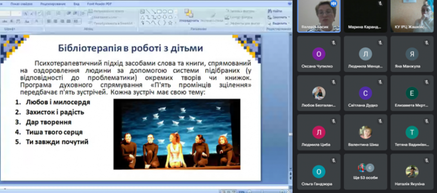
Task: Justify the paragraph text
Action: point(68,21)
